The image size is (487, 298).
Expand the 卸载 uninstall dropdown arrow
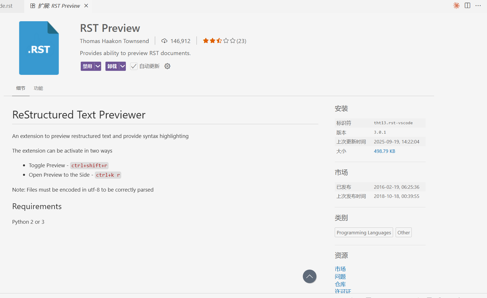pos(123,66)
